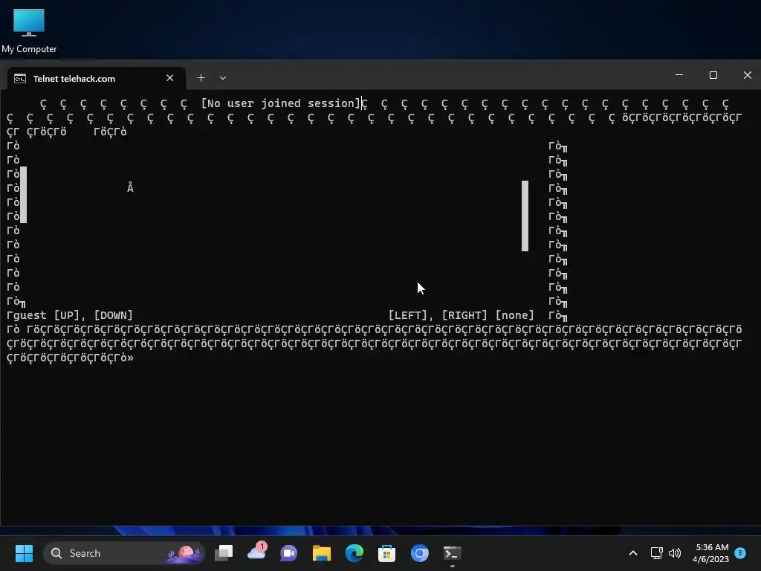Launch the Chromium browser from taskbar
This screenshot has height=571, width=761.
click(x=420, y=553)
